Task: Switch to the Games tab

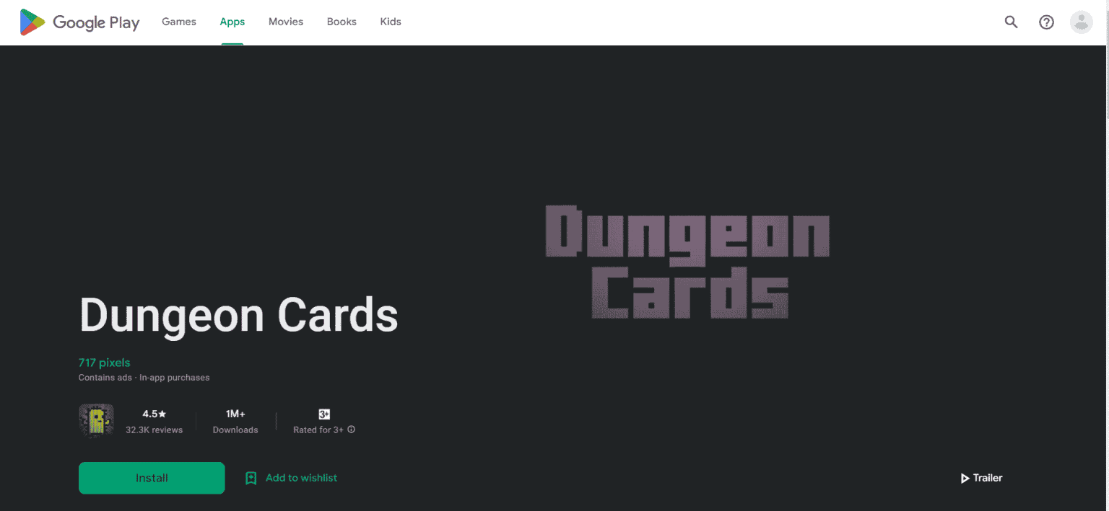Action: pos(179,22)
